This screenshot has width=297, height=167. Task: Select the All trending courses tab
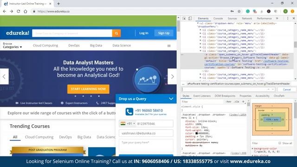click(15, 137)
